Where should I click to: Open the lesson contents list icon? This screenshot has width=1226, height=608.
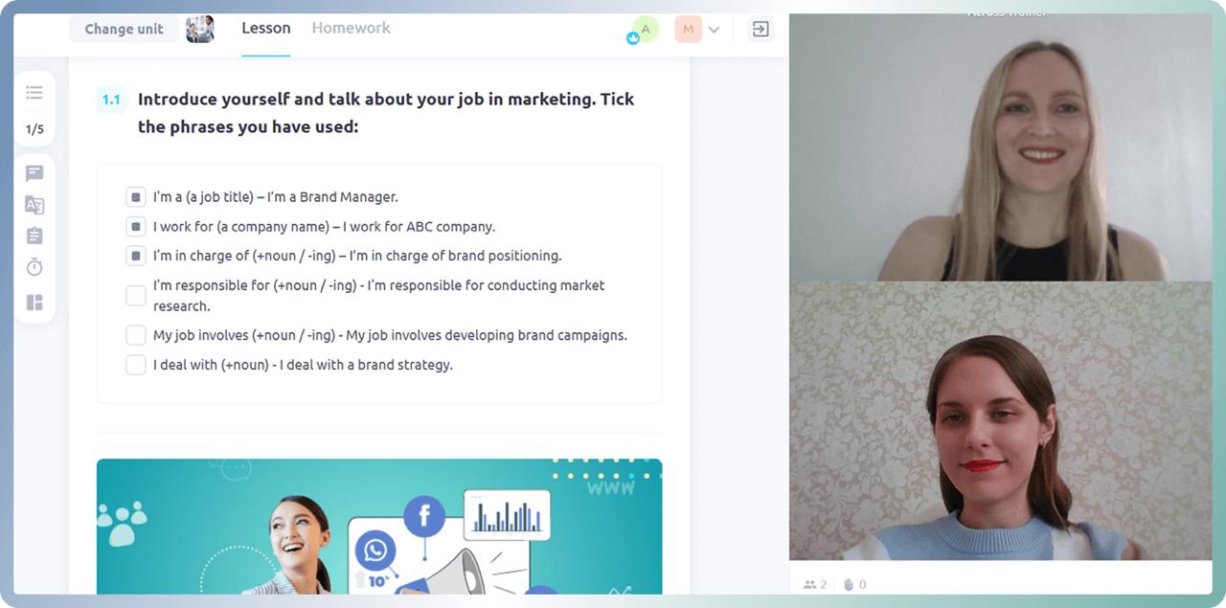(x=34, y=93)
